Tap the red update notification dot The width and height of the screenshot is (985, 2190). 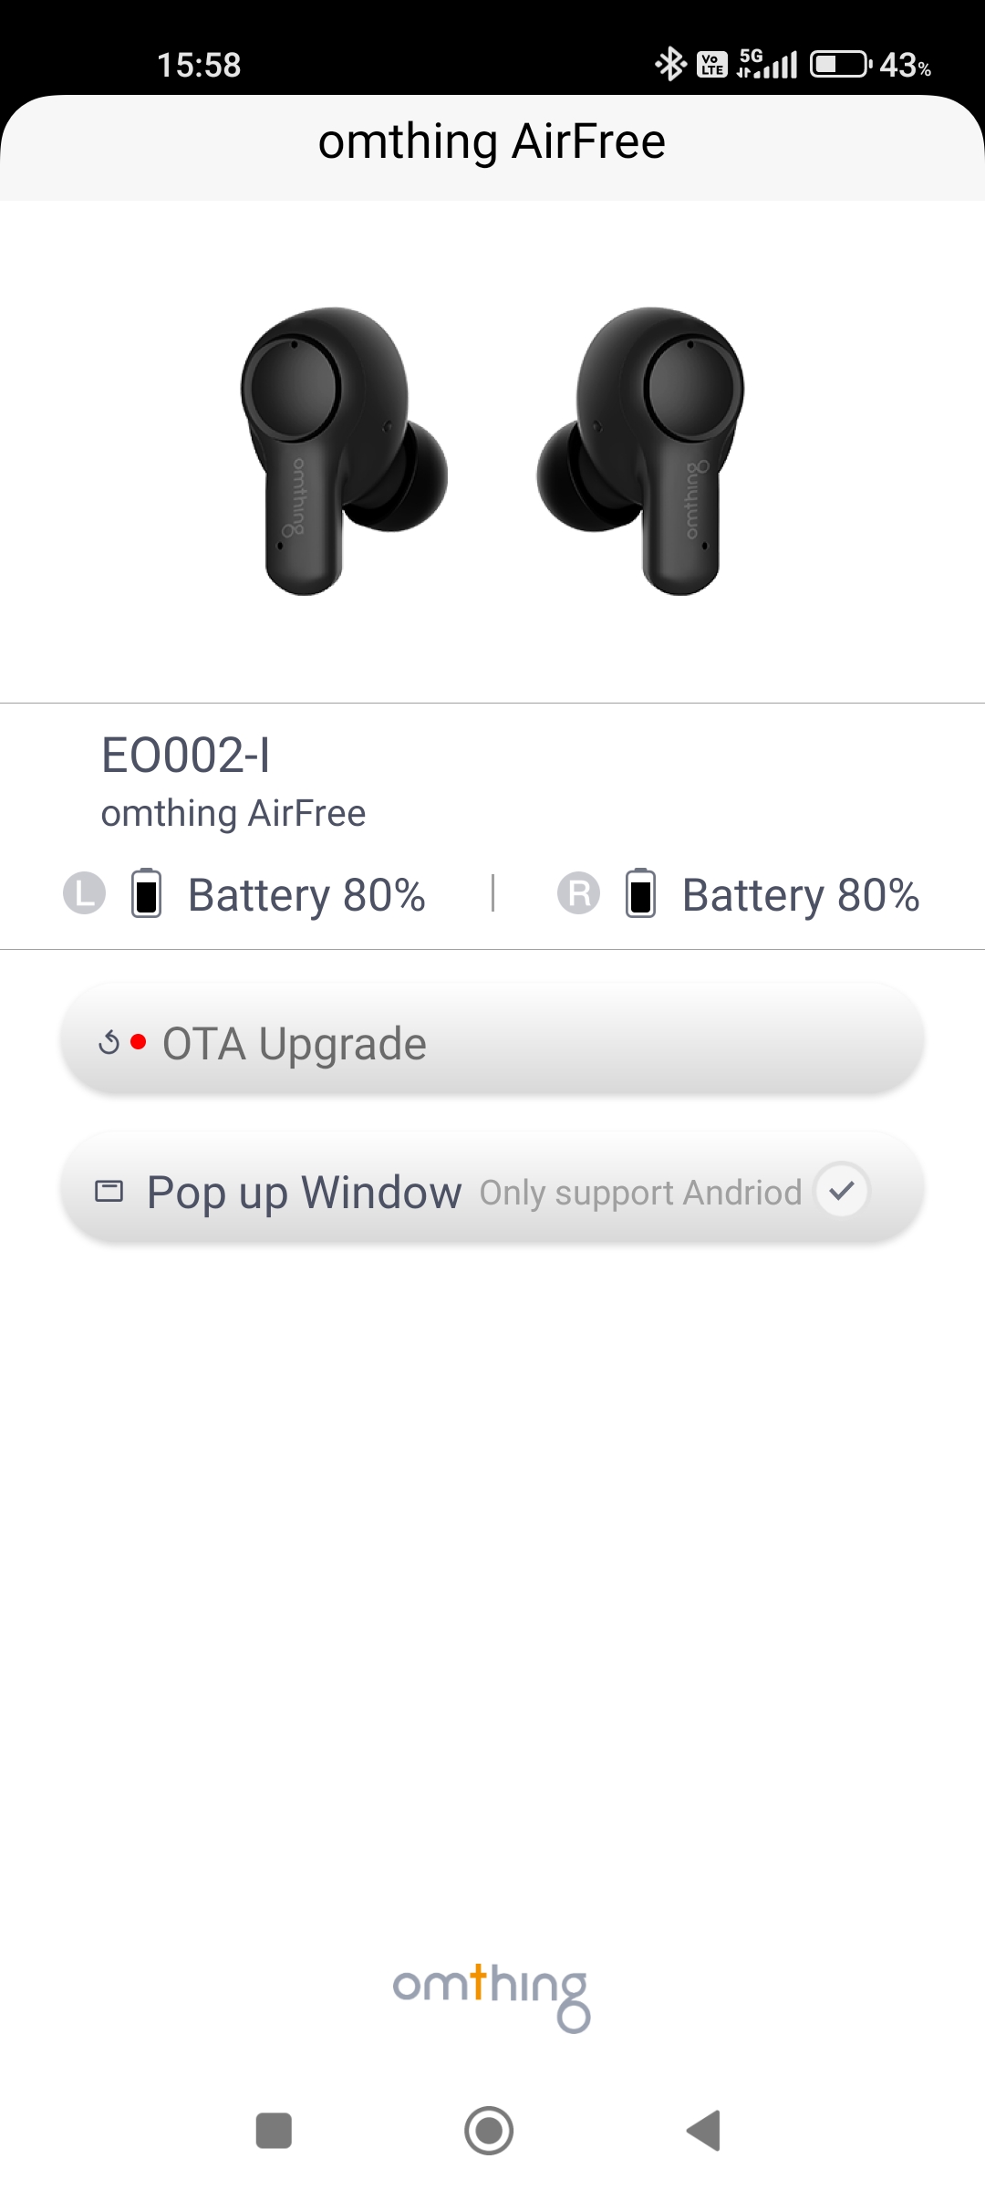139,1041
